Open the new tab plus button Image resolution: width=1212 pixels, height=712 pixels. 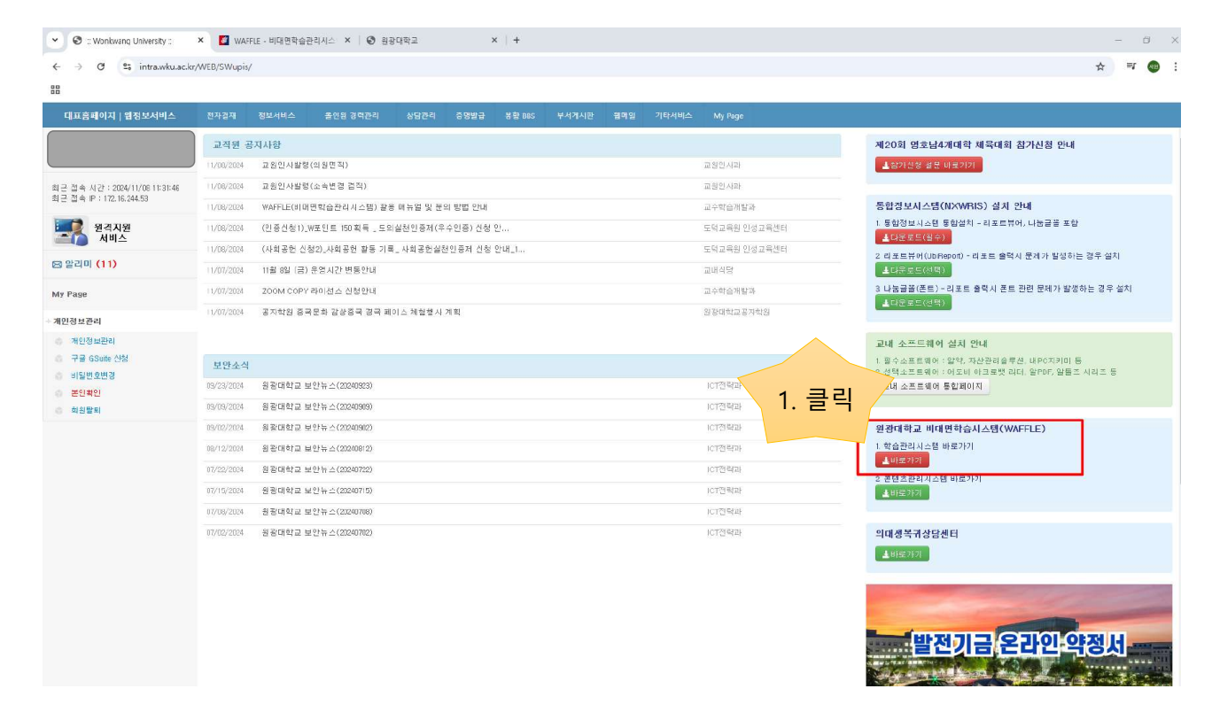click(x=517, y=41)
